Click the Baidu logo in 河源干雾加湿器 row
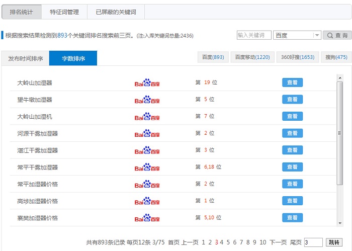Viewport: 352px width, 251px height. pos(147,133)
